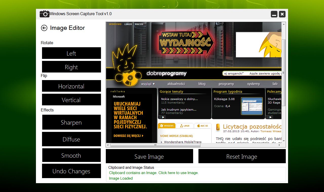Select the MAC OS tab above the versions list
Viewport: 324px width, 192px height.
[203, 126]
